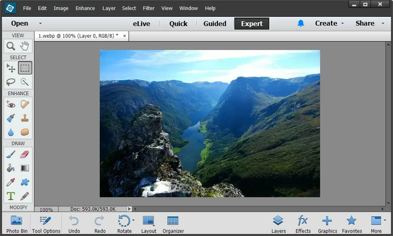Select the Blur water drop tool
Screen dimensions: 393x236
pos(11,132)
